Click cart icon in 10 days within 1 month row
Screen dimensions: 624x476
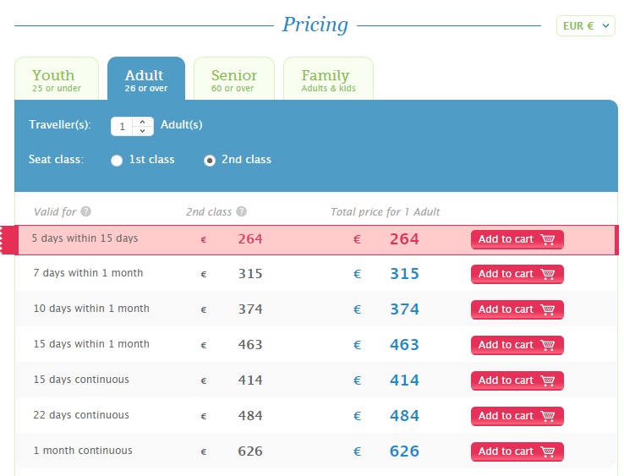(548, 309)
